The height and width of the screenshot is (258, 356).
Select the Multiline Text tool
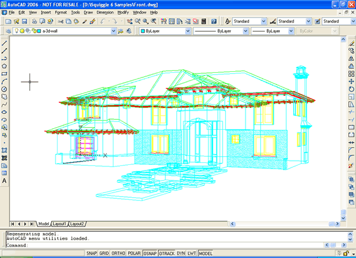pyautogui.click(x=4, y=181)
